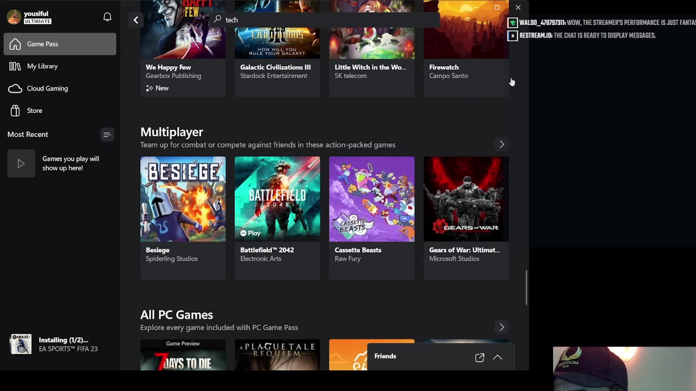Open the Game Pass home icon

tap(15, 44)
